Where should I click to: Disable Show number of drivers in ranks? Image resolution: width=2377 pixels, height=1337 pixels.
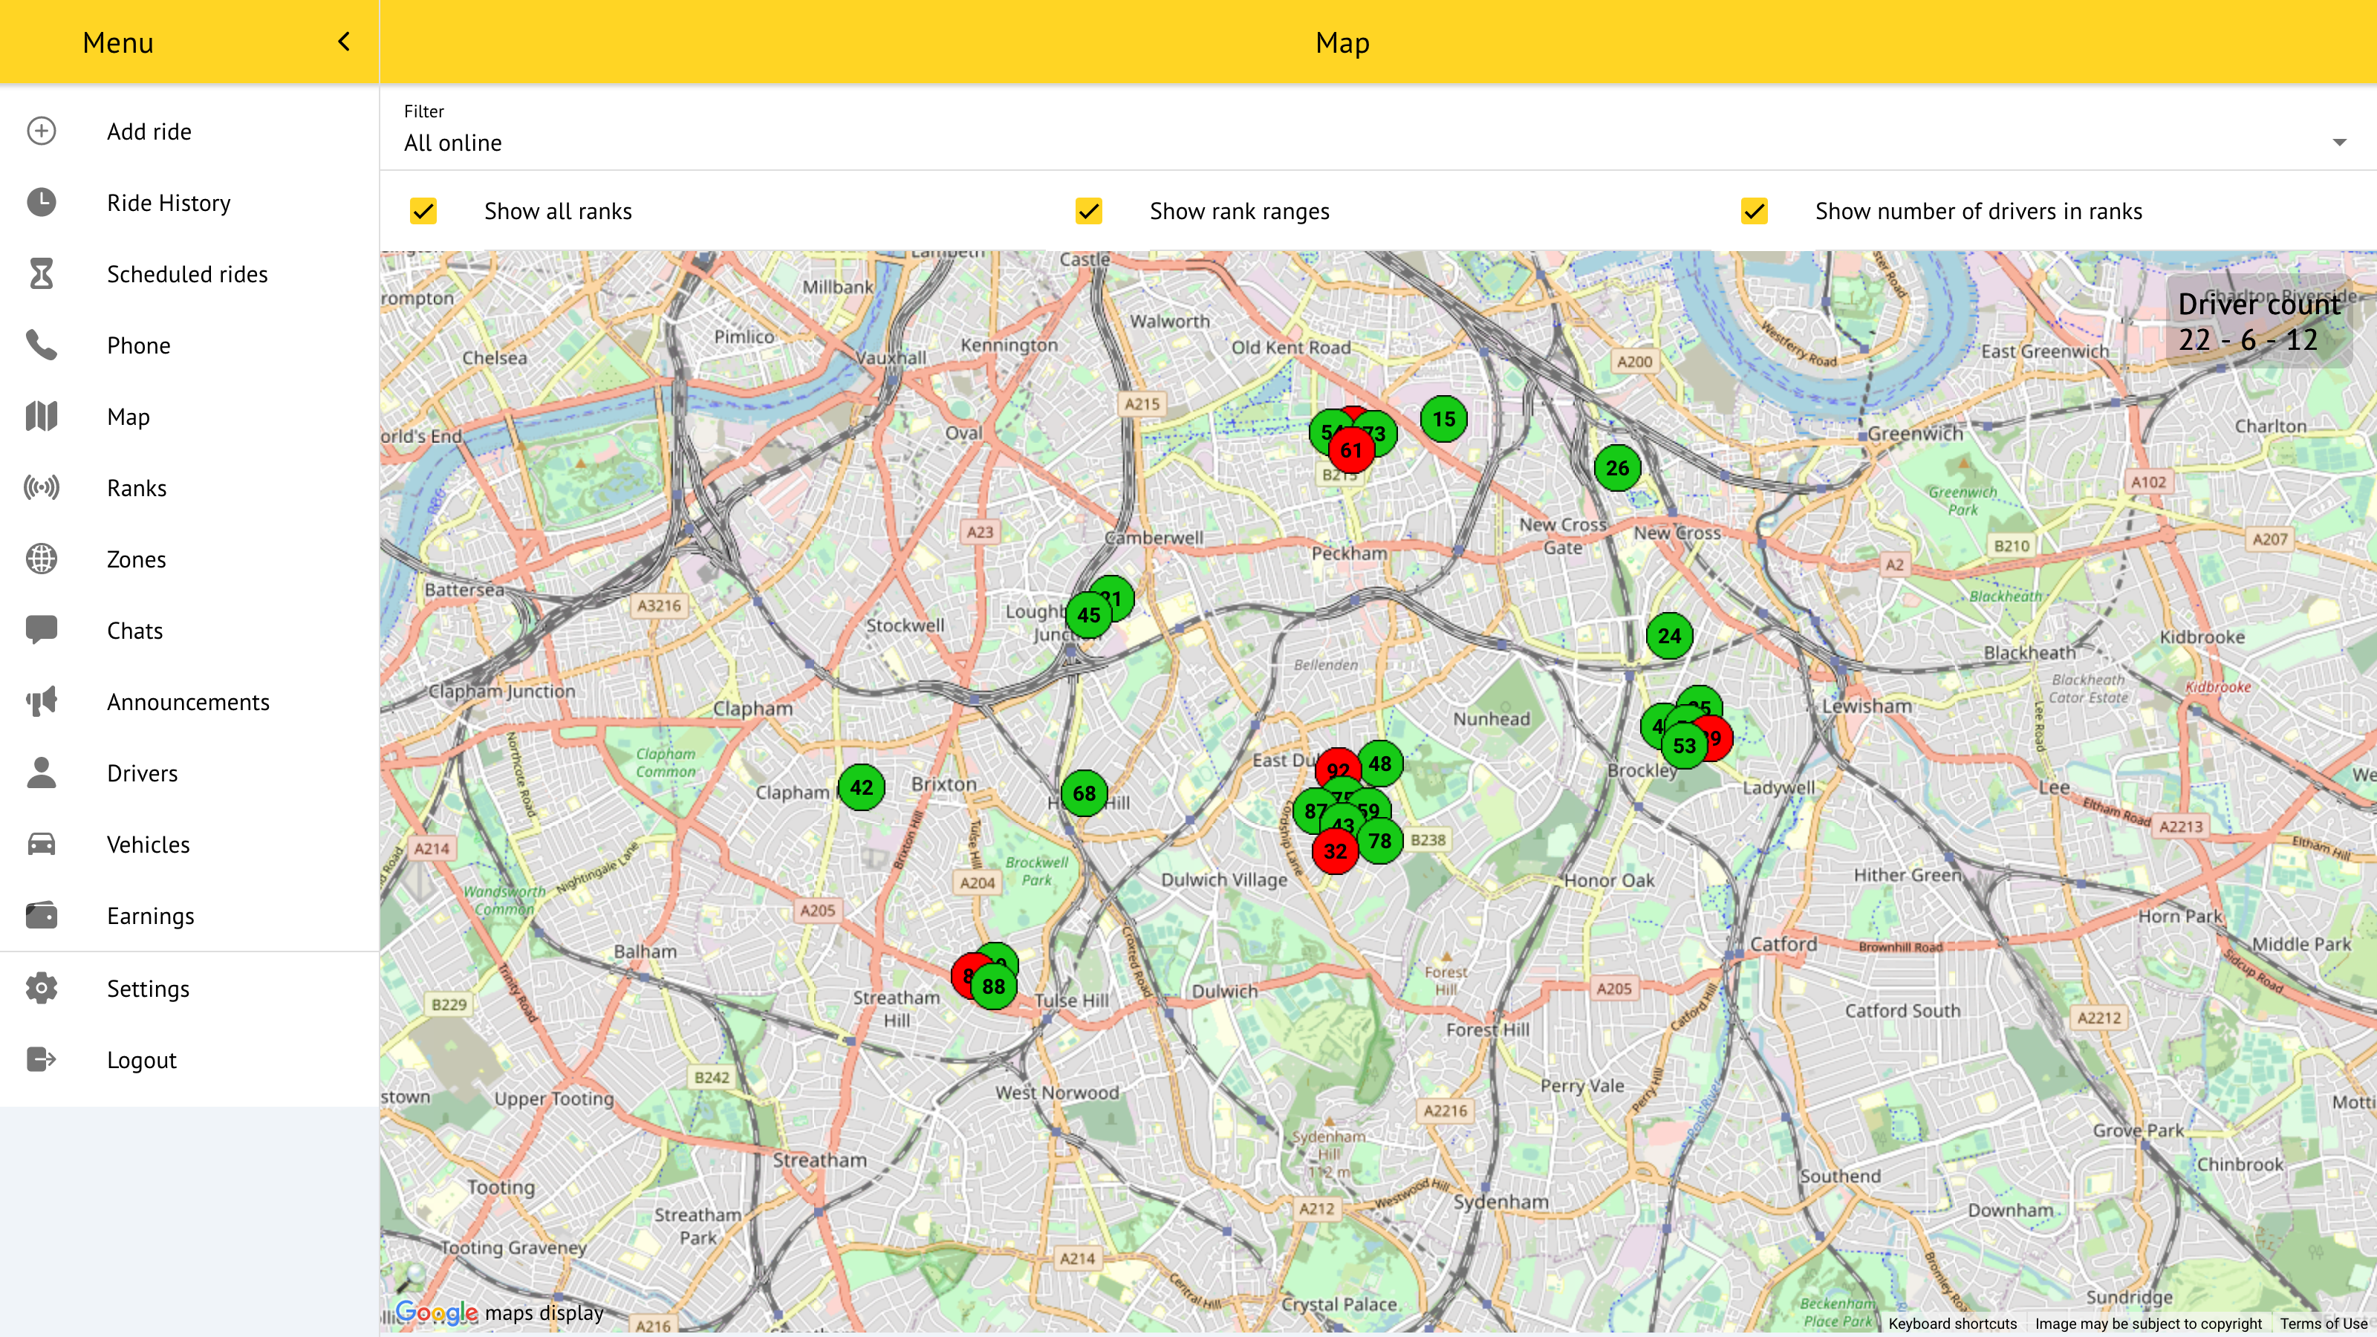coord(1754,211)
